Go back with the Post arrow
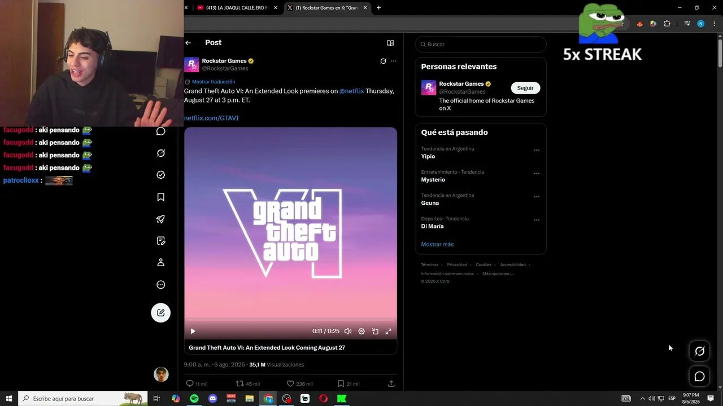Image resolution: width=723 pixels, height=406 pixels. pyautogui.click(x=188, y=43)
